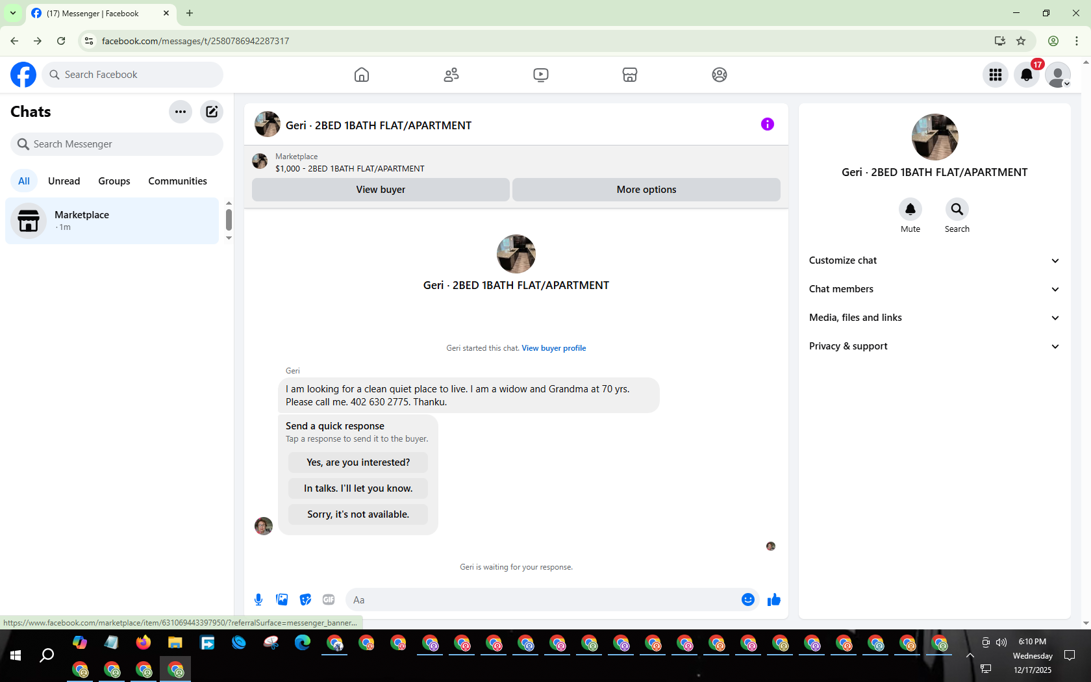Send quick response 'Sorry, it's not available.'
Viewport: 1091px width, 682px height.
[358, 514]
